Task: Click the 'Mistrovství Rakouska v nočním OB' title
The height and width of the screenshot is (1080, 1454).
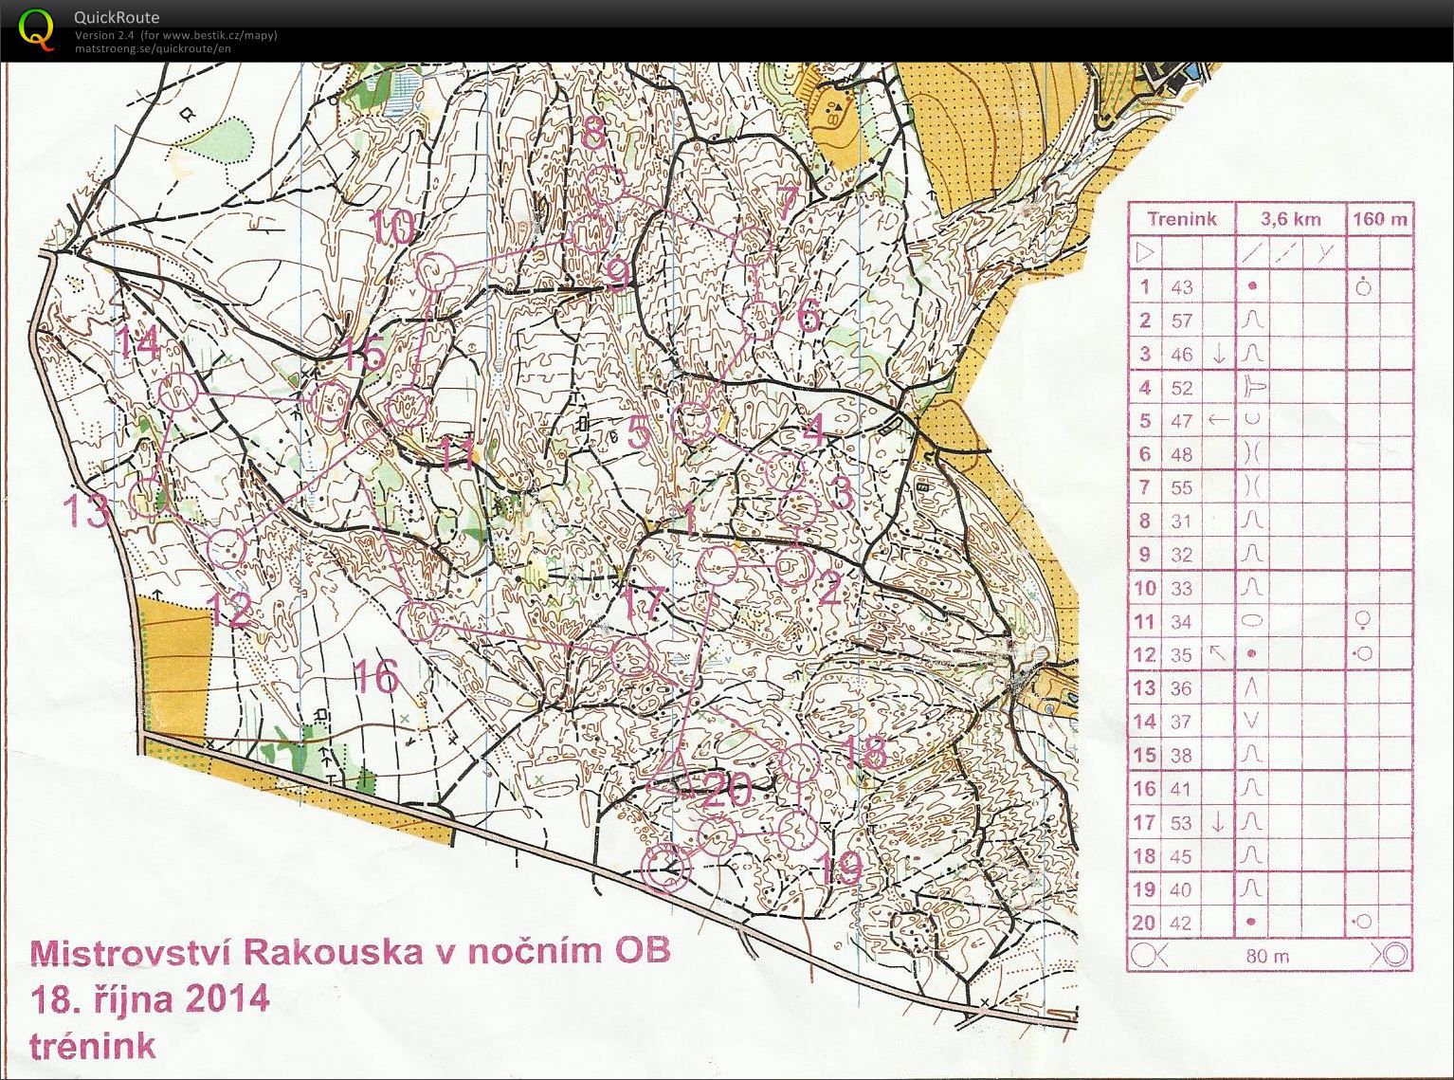Action: 351,952
